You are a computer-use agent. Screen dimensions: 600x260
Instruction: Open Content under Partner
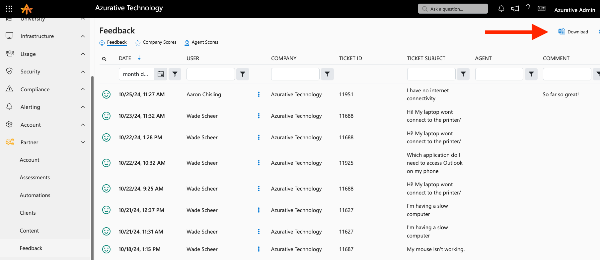pos(29,231)
